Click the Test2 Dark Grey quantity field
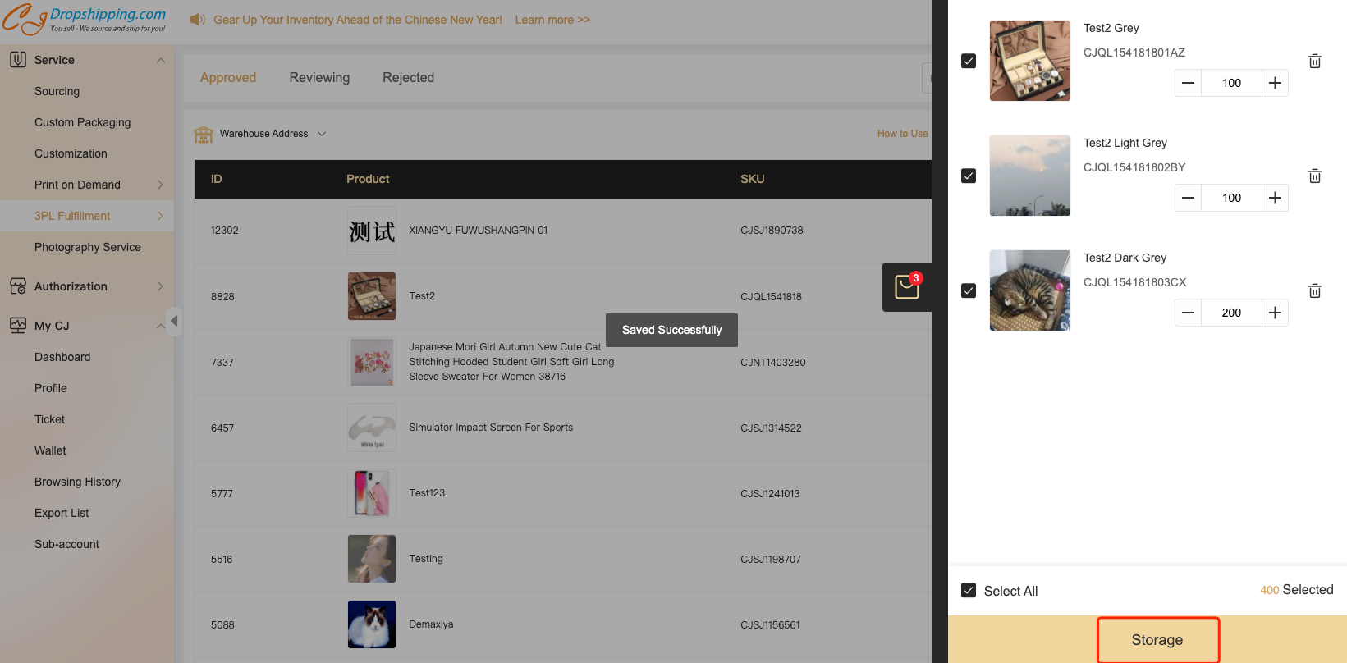 [1231, 313]
